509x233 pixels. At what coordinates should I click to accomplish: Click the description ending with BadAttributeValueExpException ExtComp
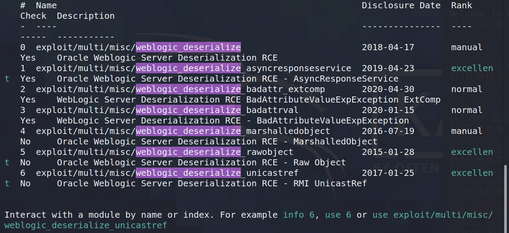[249, 99]
